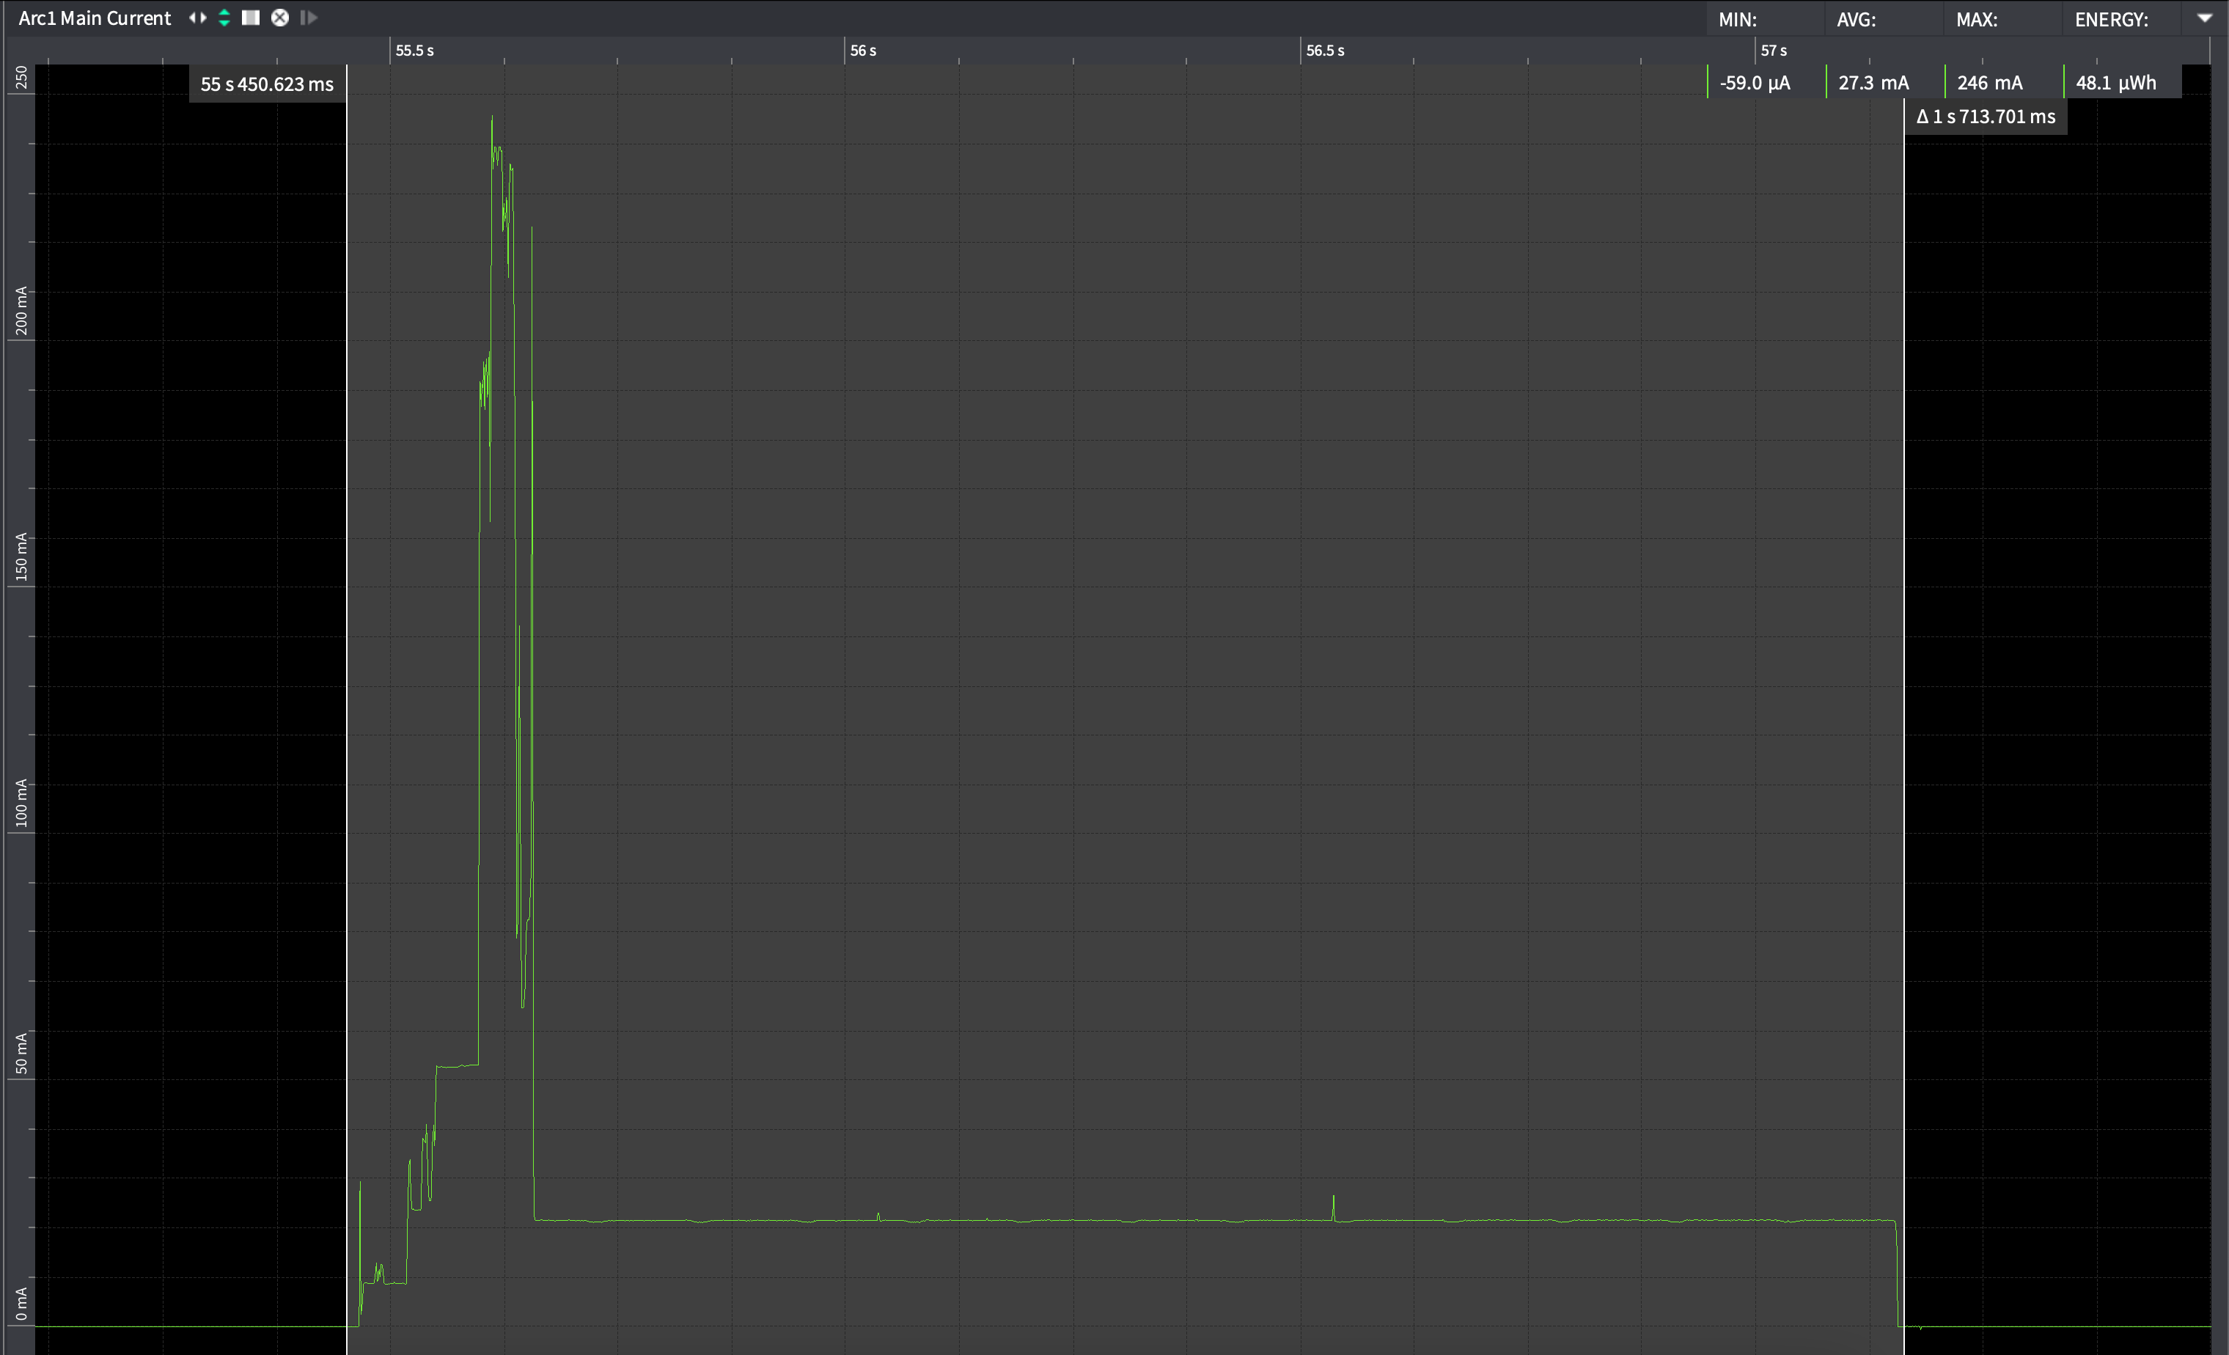Open the stats dropdown arrow at top right
Screen dimensions: 2229x1355
[x=2205, y=18]
